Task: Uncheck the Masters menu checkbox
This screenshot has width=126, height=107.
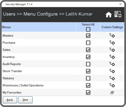Action: click(88, 36)
